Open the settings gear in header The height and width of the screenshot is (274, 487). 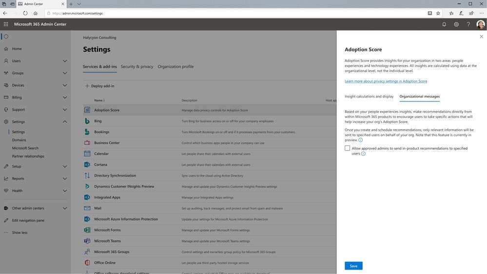[456, 24]
